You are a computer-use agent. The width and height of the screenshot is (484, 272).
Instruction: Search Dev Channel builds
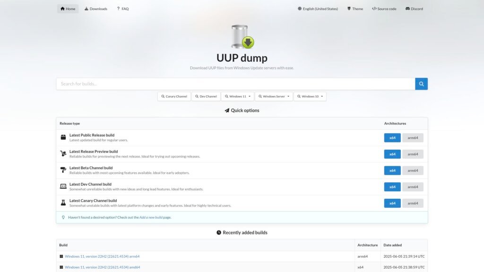click(206, 96)
